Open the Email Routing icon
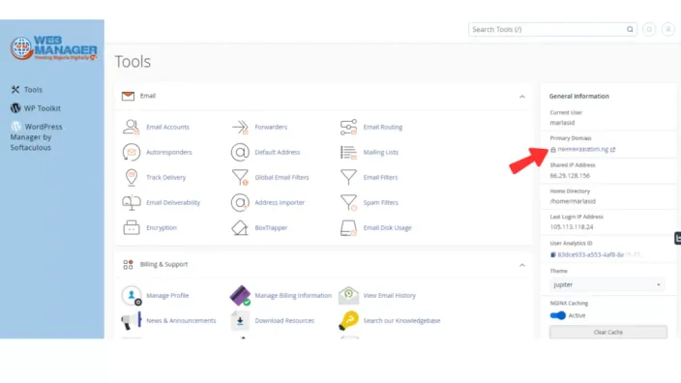Viewport: 681px width, 383px height. click(348, 127)
